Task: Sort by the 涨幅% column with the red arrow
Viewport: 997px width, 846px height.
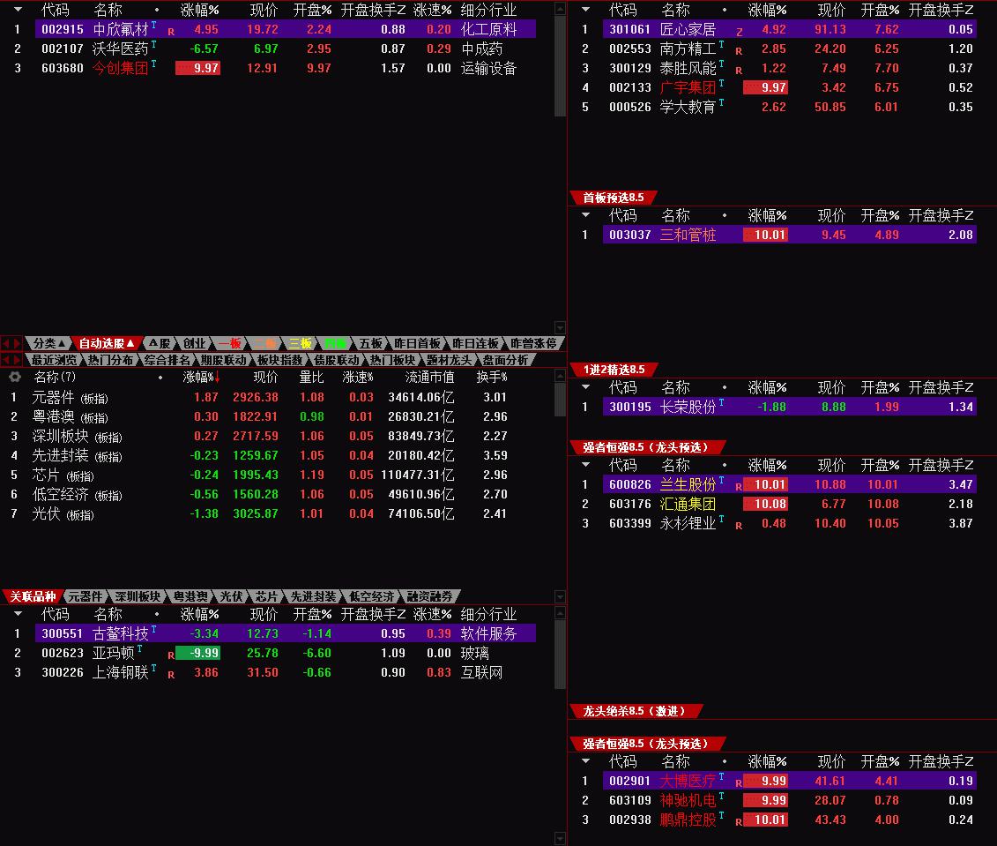Action: 200,378
